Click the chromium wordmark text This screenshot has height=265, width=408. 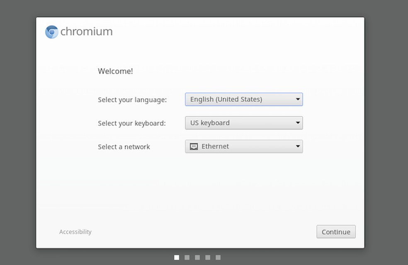86,32
